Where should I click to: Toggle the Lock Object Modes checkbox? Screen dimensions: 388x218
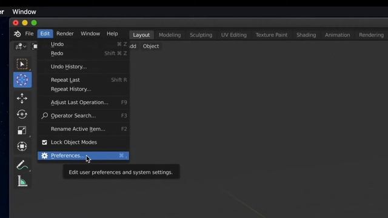pyautogui.click(x=44, y=142)
